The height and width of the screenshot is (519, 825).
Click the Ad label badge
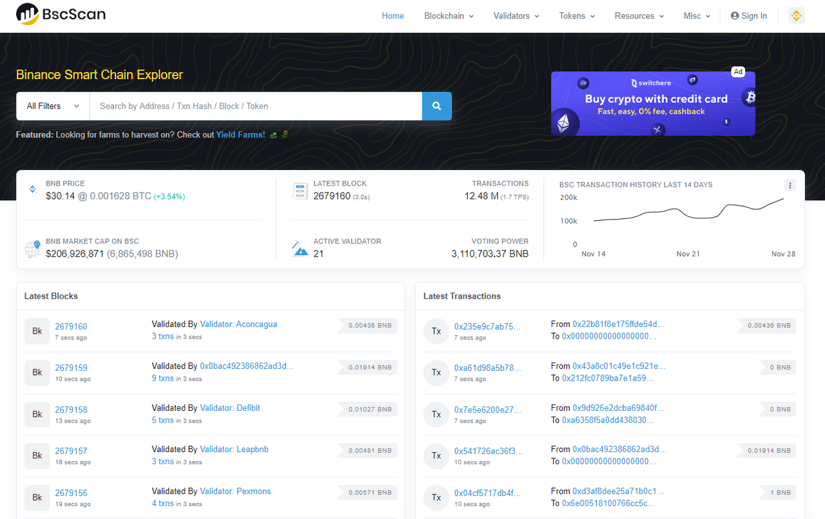(x=738, y=72)
